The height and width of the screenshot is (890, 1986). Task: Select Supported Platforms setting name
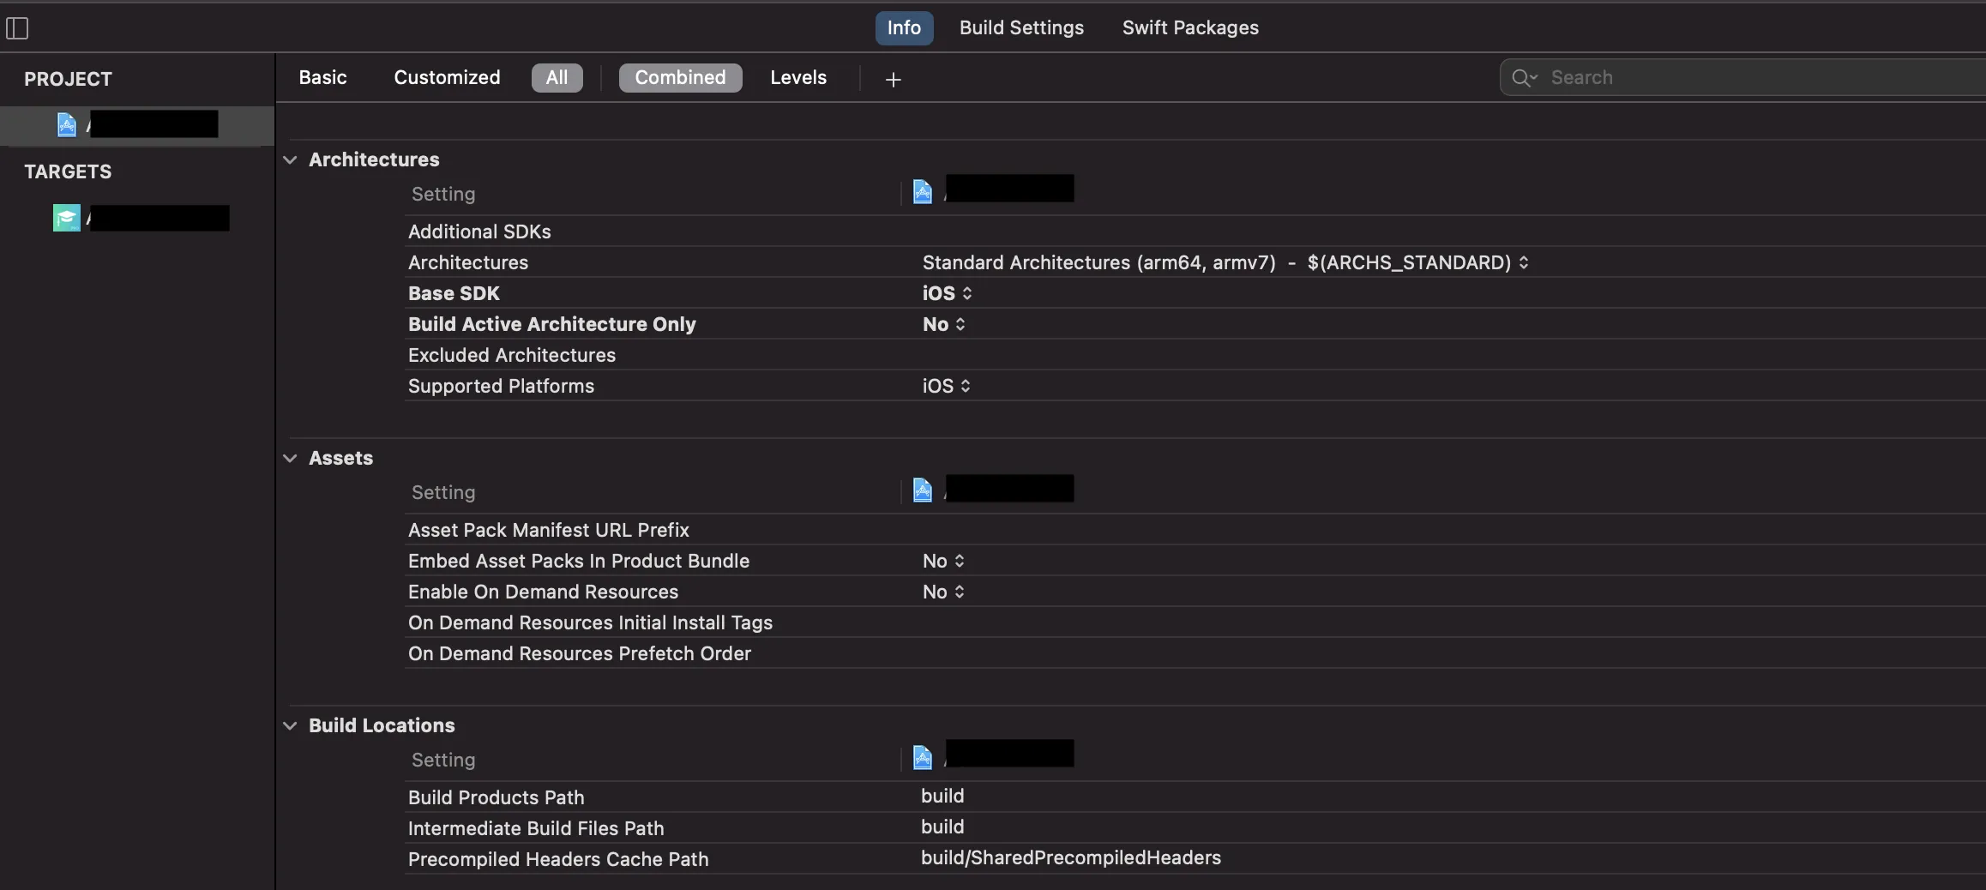501,386
